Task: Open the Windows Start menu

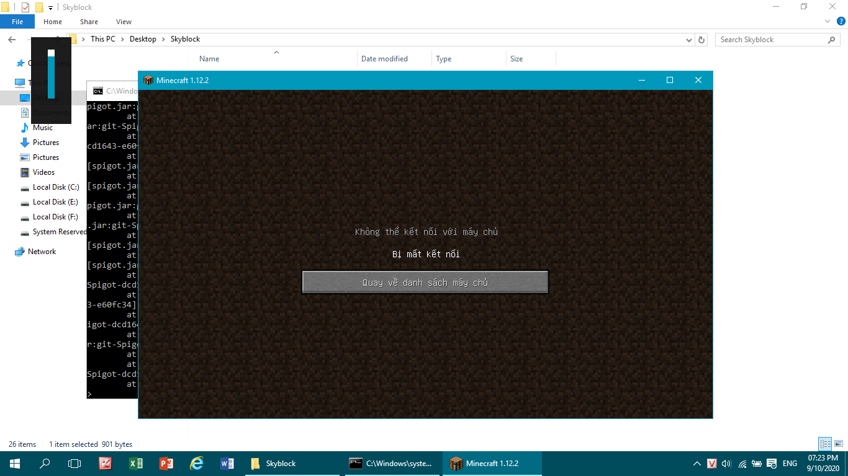Action: point(15,464)
